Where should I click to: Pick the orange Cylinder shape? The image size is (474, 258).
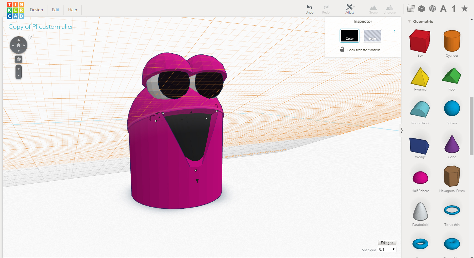pos(452,41)
